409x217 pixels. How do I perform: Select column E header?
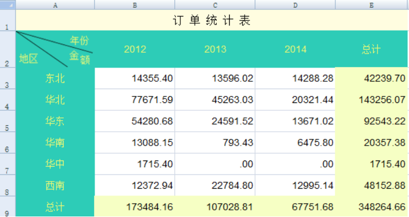point(372,4)
